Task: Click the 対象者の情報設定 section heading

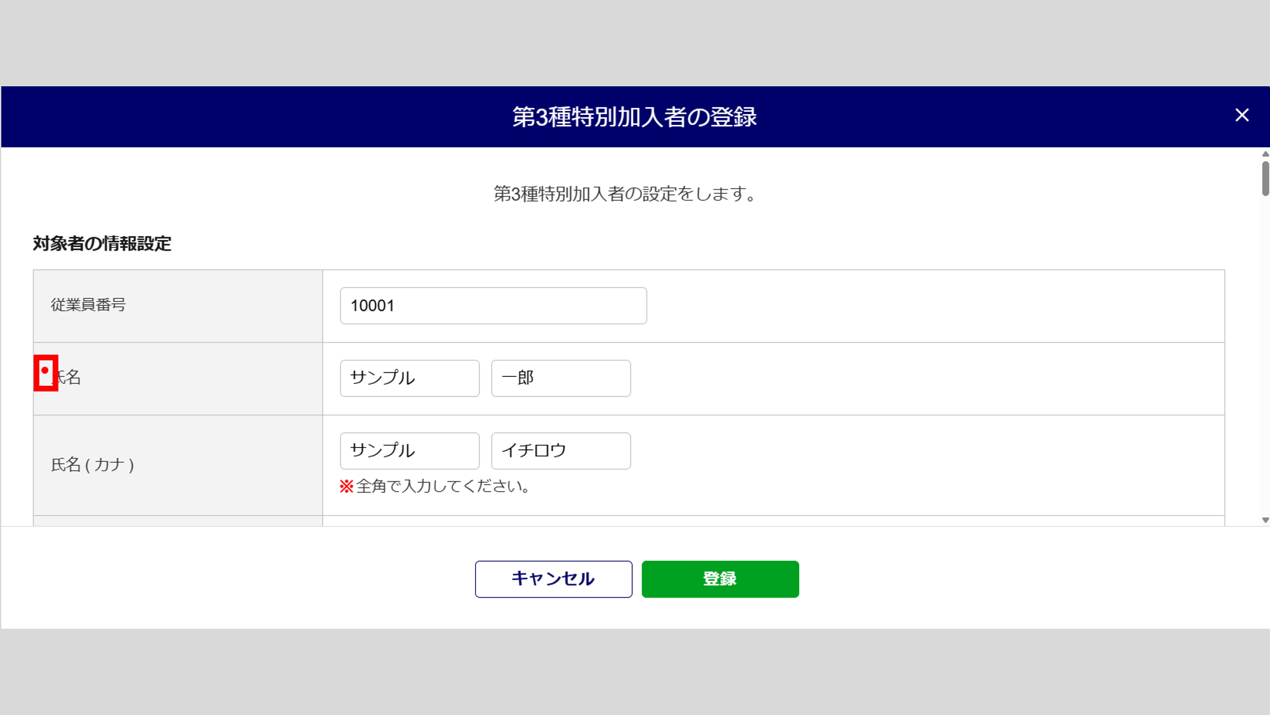Action: click(102, 244)
